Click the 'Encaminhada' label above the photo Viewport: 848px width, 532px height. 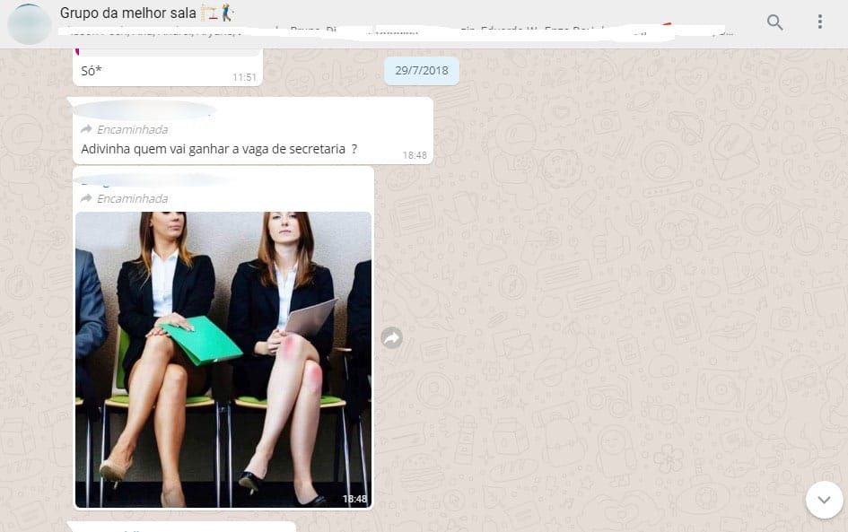click(x=132, y=198)
